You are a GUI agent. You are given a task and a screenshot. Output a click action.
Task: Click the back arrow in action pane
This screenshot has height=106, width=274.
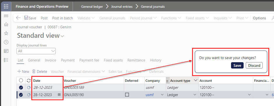[18, 18]
